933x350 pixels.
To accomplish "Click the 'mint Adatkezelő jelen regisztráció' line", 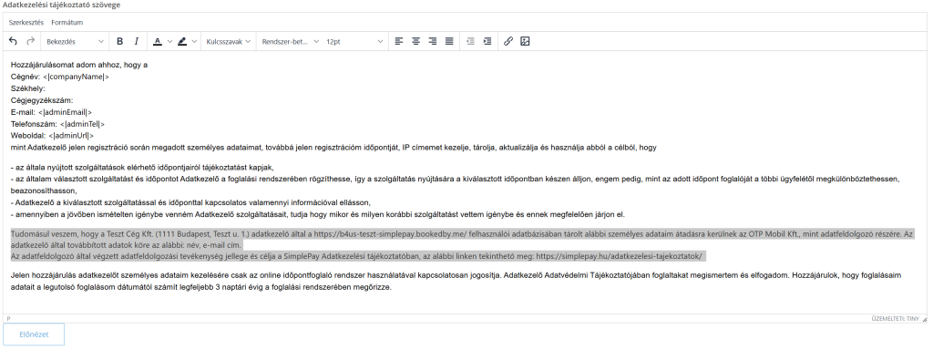I will click(x=333, y=148).
